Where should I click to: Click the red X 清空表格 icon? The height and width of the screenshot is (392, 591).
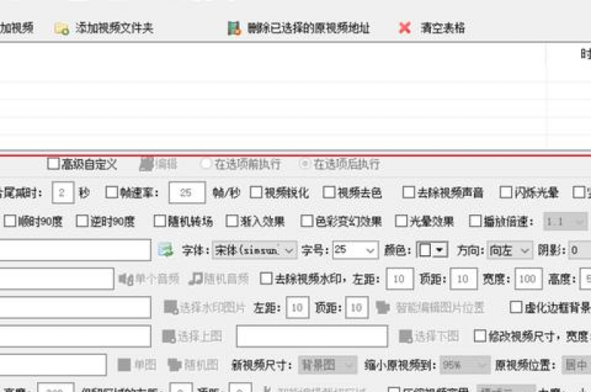405,28
